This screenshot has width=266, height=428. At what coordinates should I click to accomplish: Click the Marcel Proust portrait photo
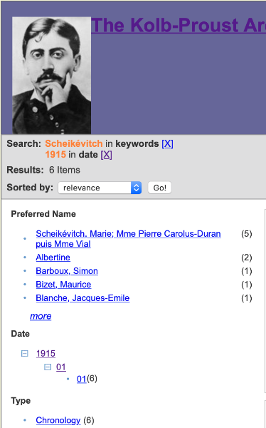[52, 76]
